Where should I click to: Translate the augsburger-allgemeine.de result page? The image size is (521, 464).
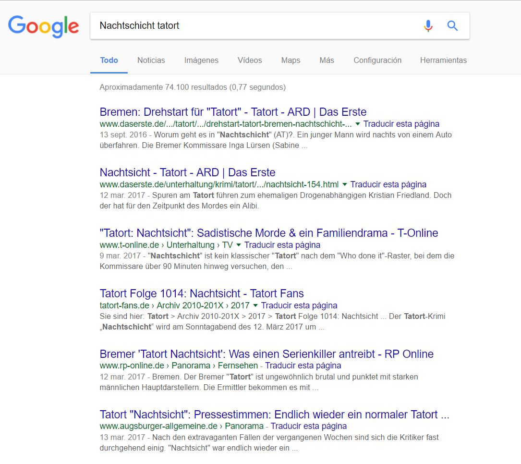click(x=308, y=426)
